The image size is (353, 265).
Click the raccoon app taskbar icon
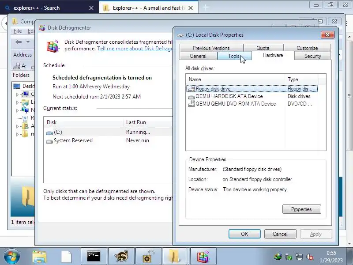(x=121, y=257)
